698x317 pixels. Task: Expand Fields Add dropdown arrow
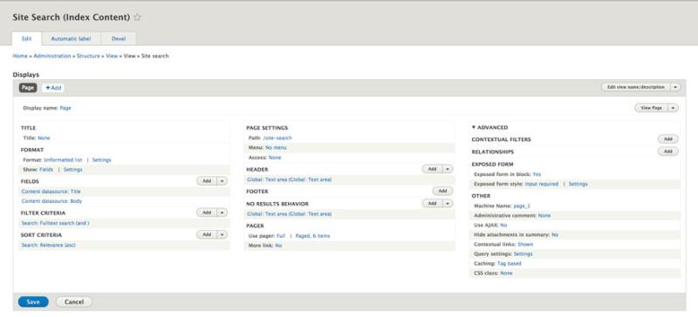point(222,181)
